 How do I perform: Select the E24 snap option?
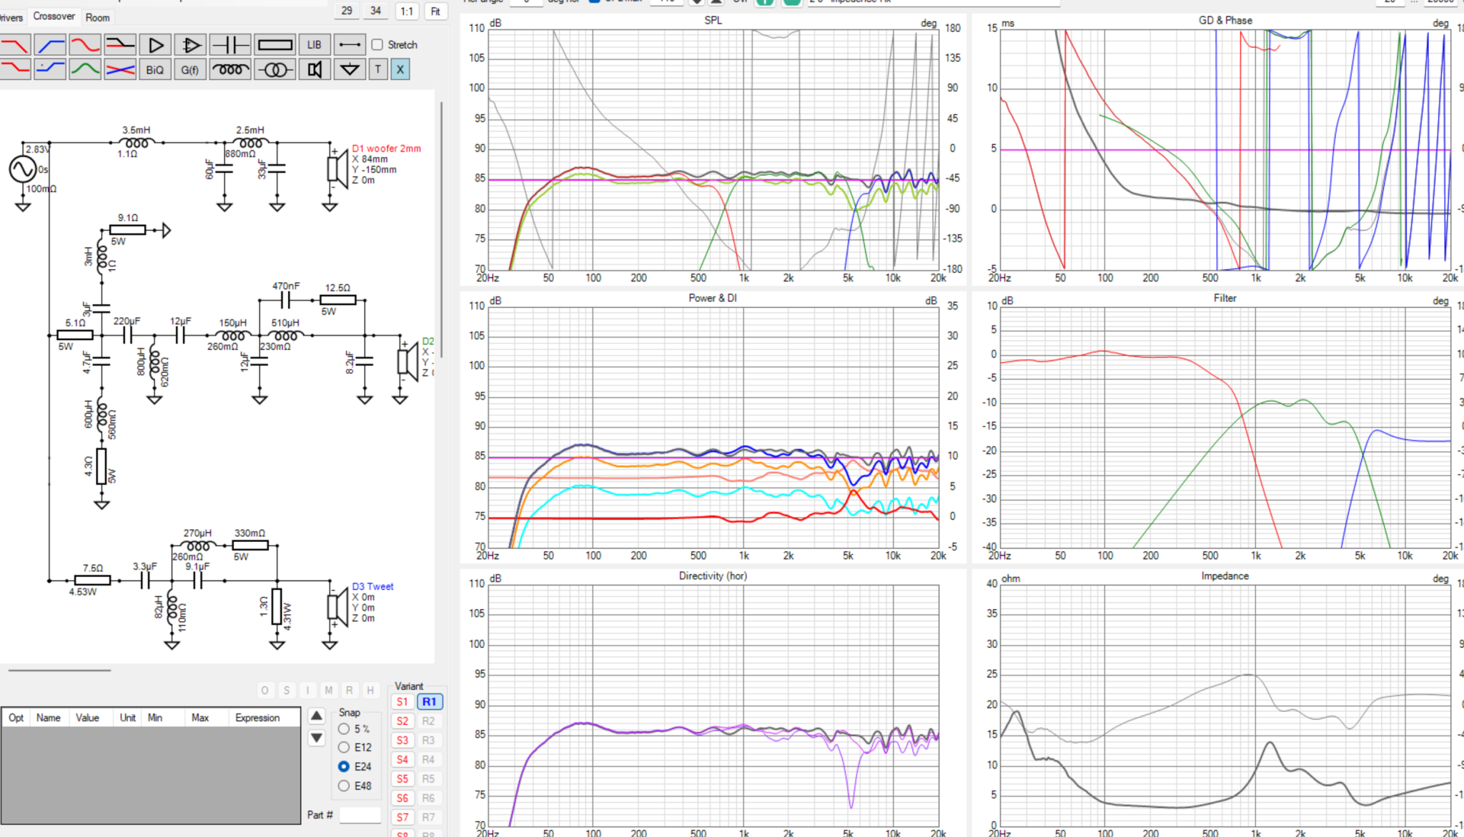coord(344,766)
